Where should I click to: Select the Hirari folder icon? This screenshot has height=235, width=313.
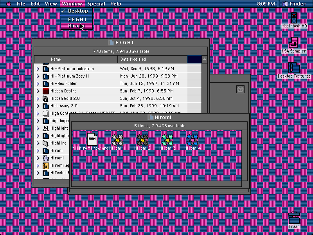tap(46, 151)
